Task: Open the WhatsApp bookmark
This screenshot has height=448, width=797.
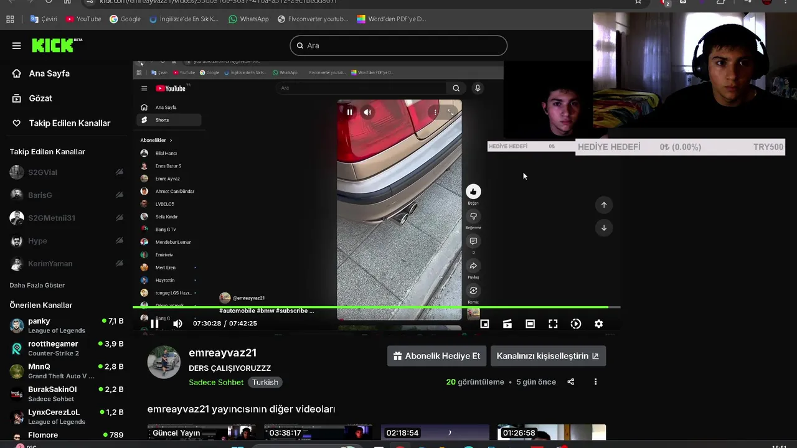Action: tap(248, 19)
